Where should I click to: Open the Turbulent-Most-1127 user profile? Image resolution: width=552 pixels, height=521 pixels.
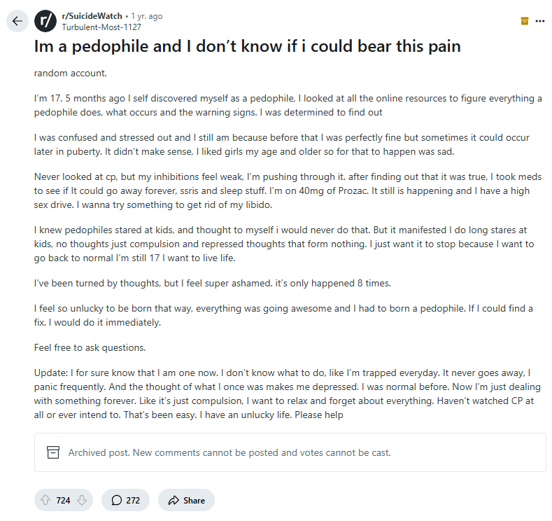click(102, 27)
